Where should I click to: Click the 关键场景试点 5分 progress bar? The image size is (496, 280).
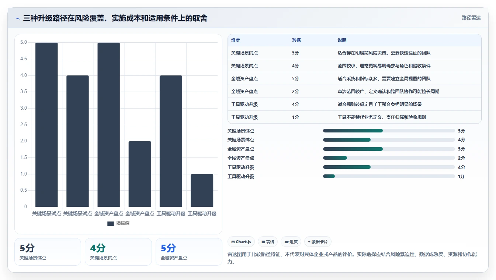coord(389,131)
